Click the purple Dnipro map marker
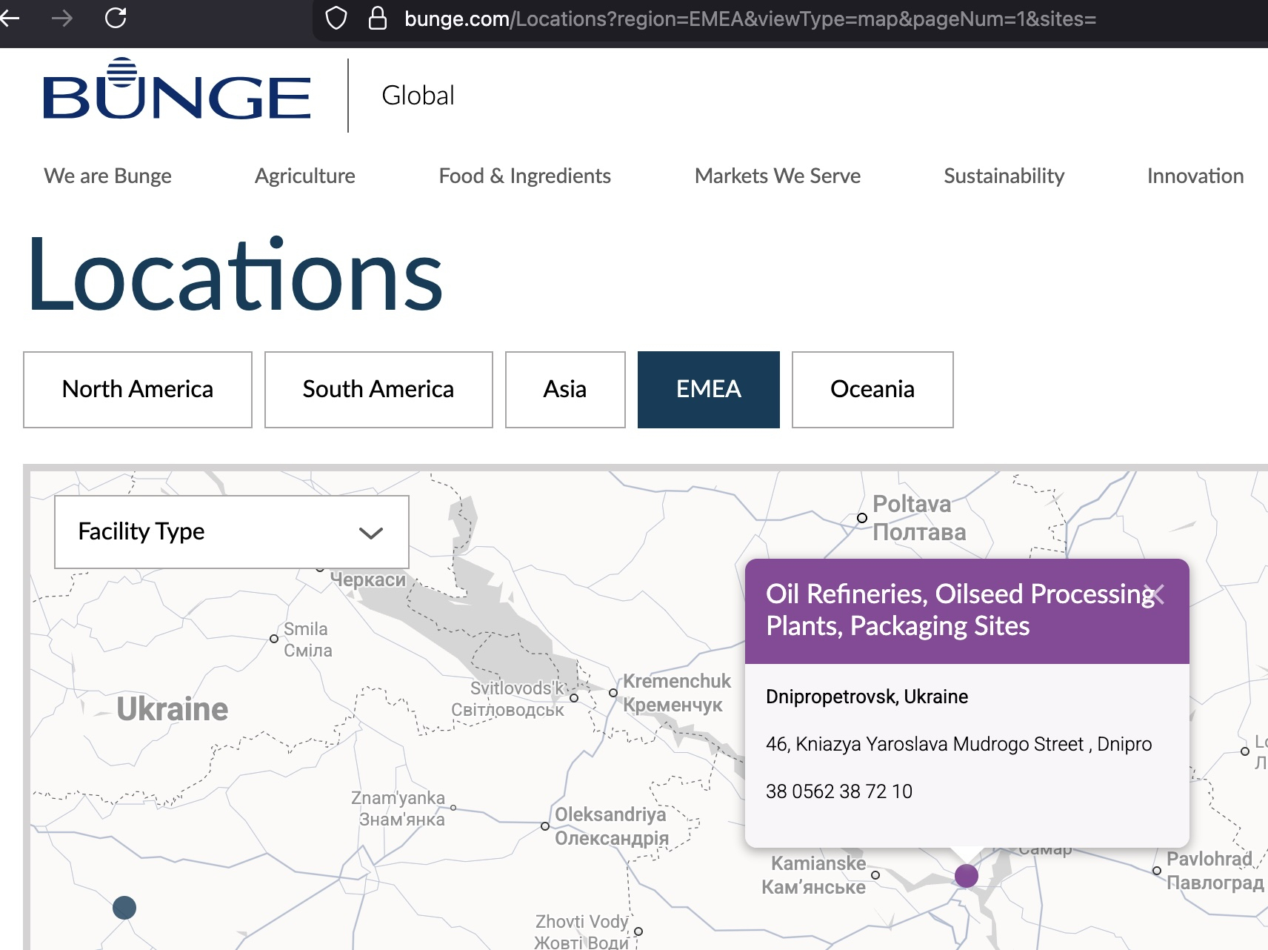 pyautogui.click(x=966, y=876)
